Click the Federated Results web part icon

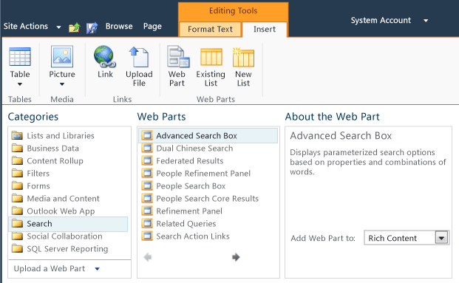[x=147, y=160]
